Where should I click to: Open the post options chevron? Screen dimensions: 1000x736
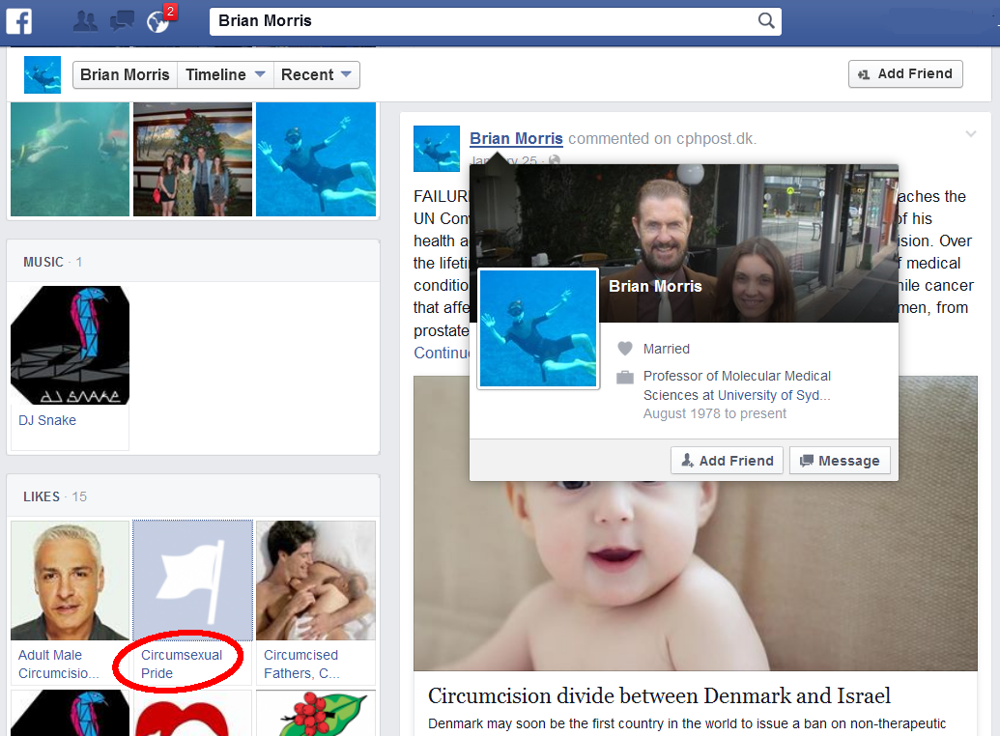971,134
